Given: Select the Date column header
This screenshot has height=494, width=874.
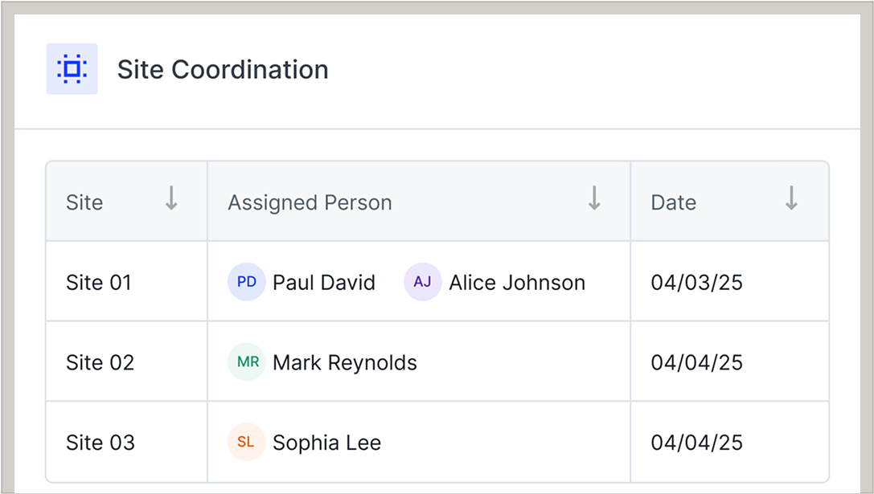Looking at the screenshot, I should tap(673, 202).
